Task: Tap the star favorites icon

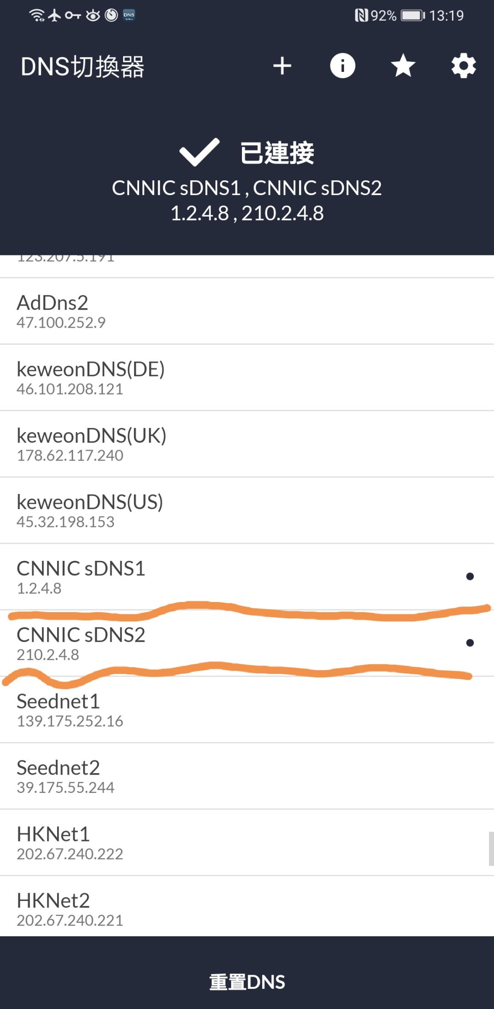Action: pos(403,65)
